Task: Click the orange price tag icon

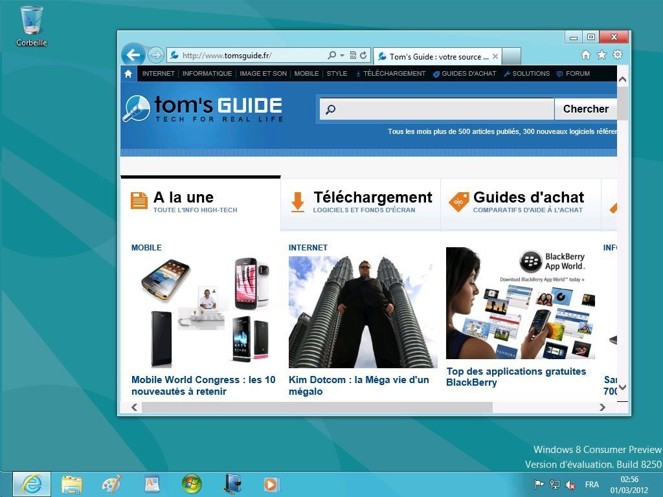Action: tap(459, 202)
